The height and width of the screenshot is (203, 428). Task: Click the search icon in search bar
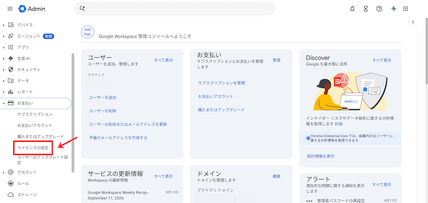(82, 9)
